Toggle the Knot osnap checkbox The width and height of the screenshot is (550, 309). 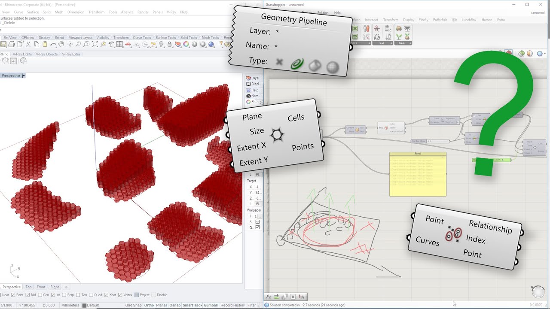coord(106,295)
